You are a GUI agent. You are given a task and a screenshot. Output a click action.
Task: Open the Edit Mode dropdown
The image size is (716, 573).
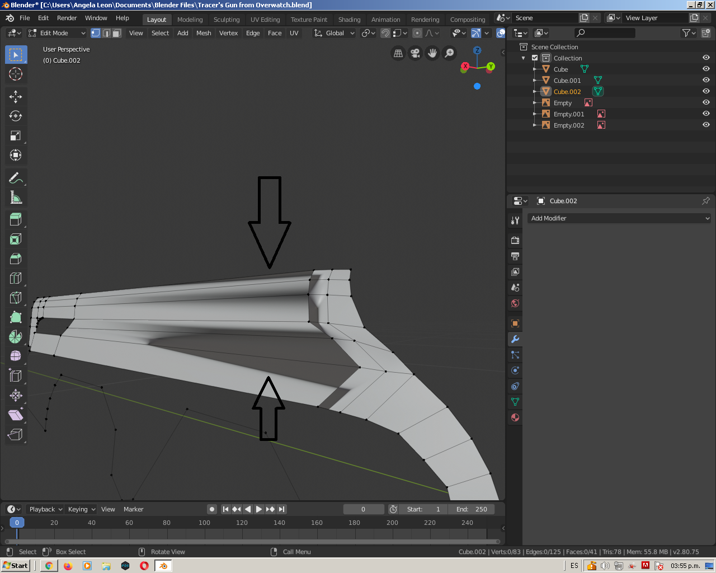click(56, 33)
